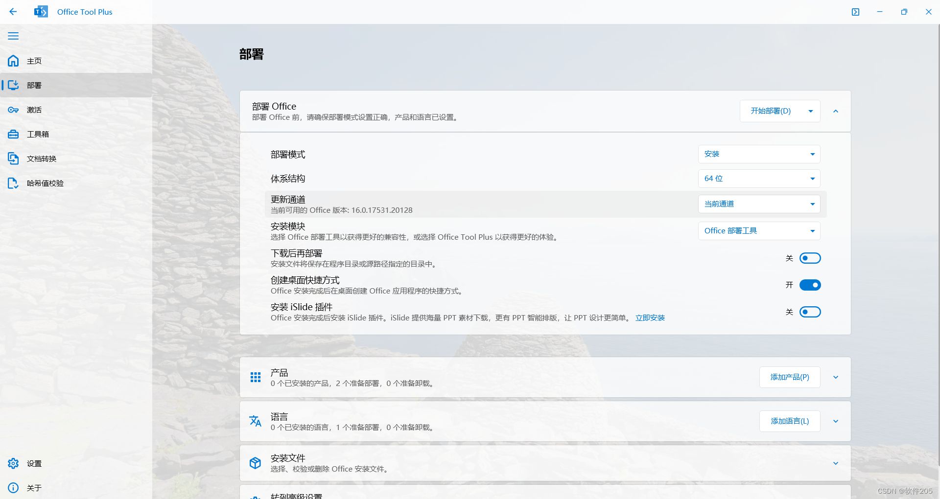940x499 pixels.
Task: Open the 部署模式 dropdown showing 安装
Action: coord(759,154)
